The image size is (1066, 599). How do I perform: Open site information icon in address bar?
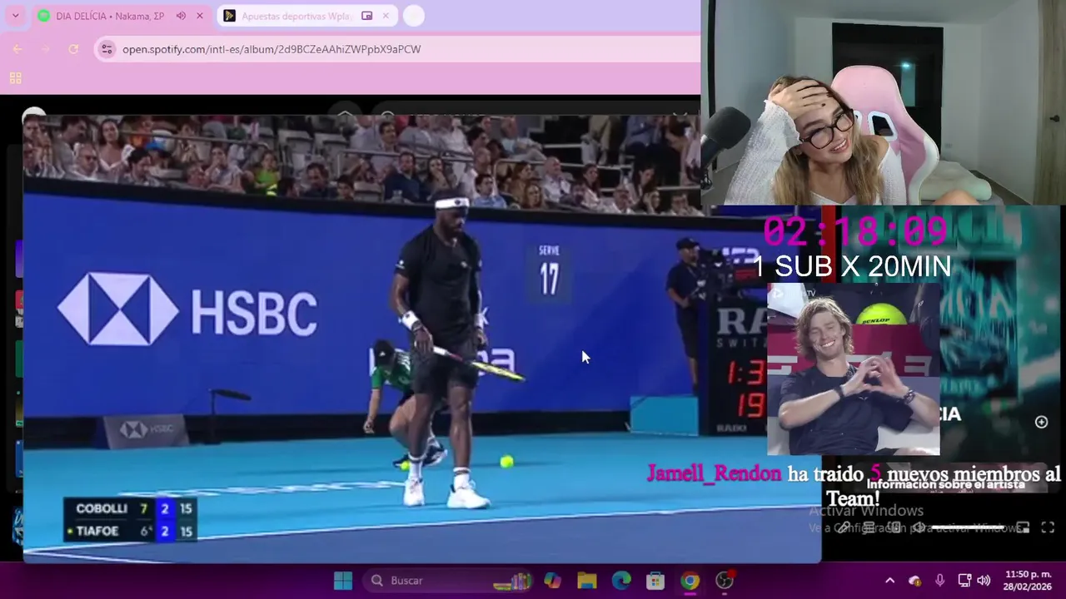point(107,49)
